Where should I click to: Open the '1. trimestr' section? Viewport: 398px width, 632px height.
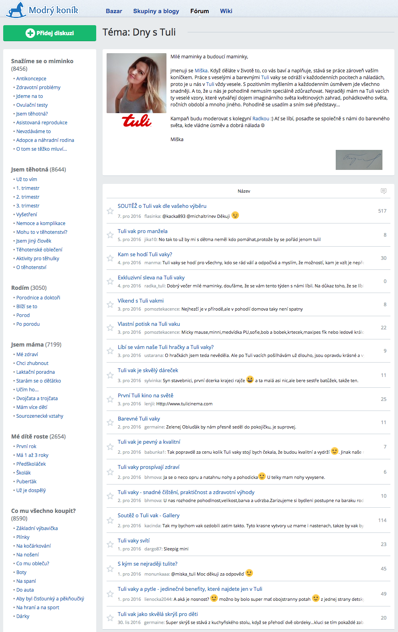pyautogui.click(x=28, y=188)
